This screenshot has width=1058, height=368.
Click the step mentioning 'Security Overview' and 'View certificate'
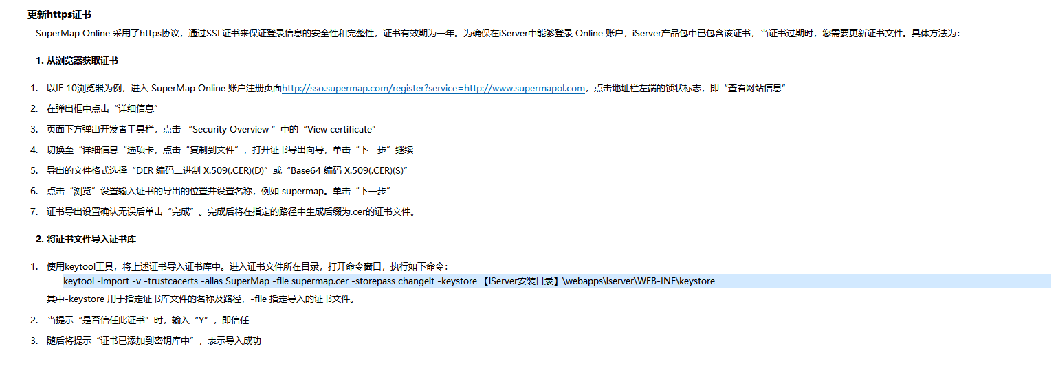click(211, 130)
